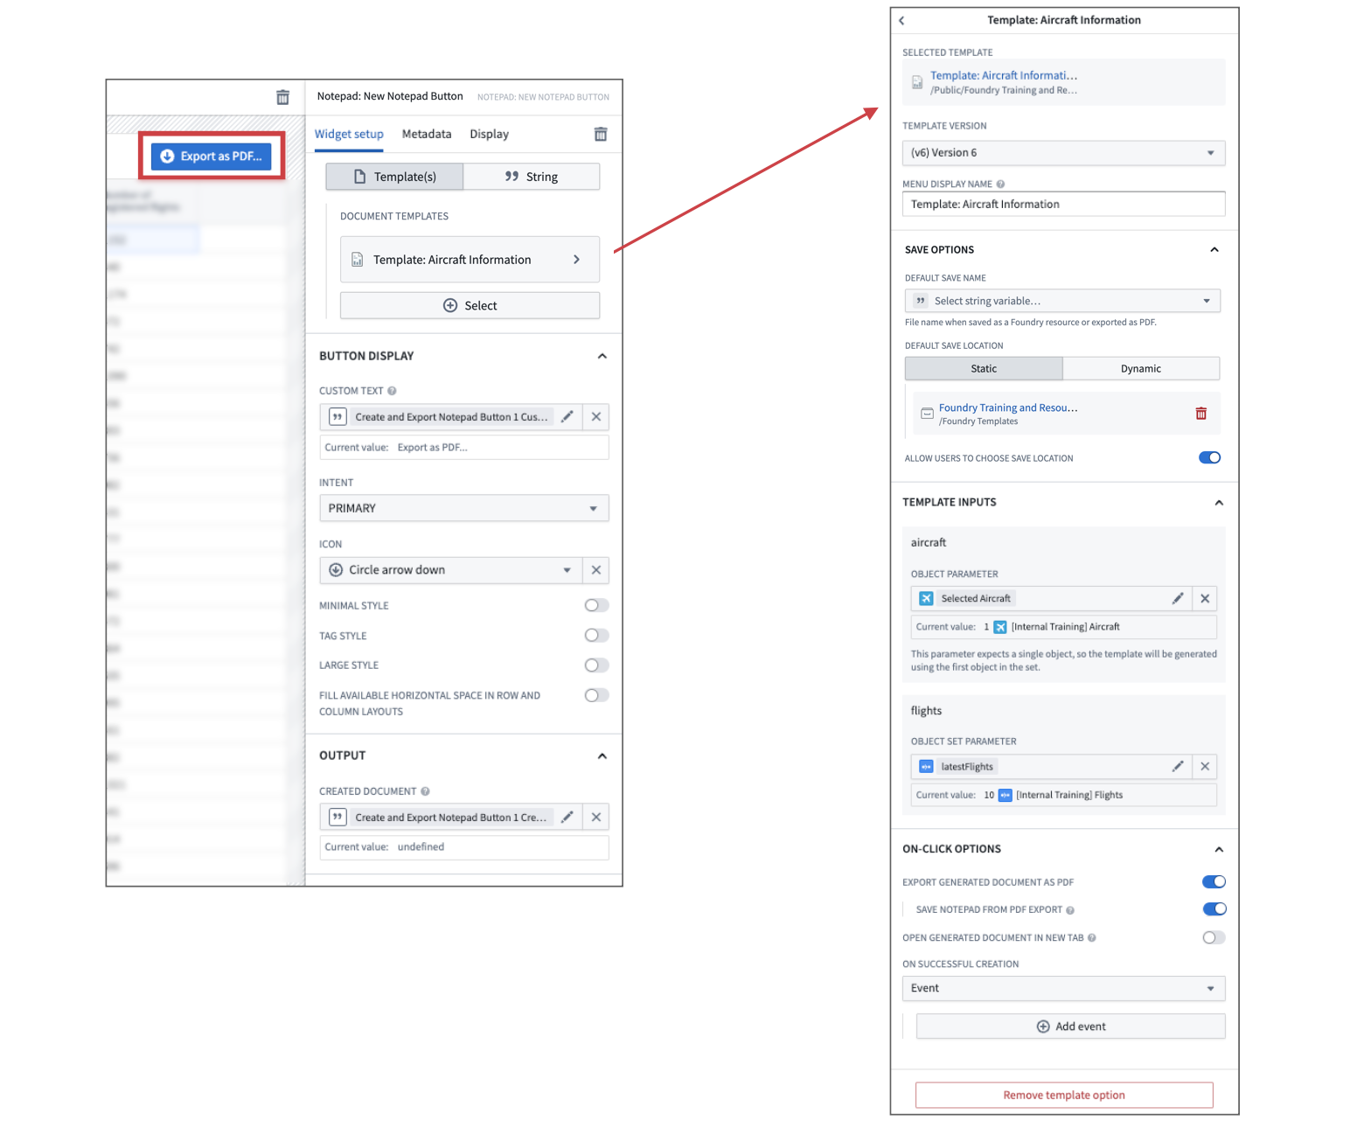This screenshot has width=1350, height=1121.
Task: Open Select string variable dropdown
Action: 1062,301
